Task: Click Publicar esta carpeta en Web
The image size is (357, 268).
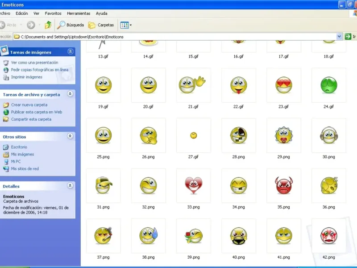Action: [37, 112]
